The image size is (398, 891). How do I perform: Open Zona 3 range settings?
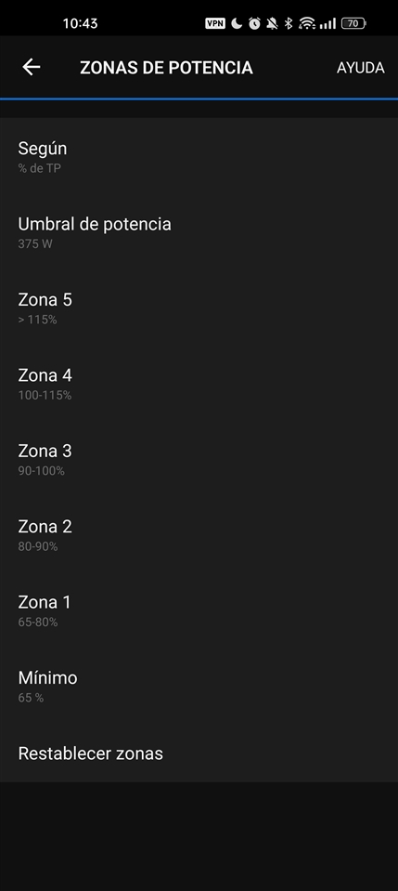[199, 459]
